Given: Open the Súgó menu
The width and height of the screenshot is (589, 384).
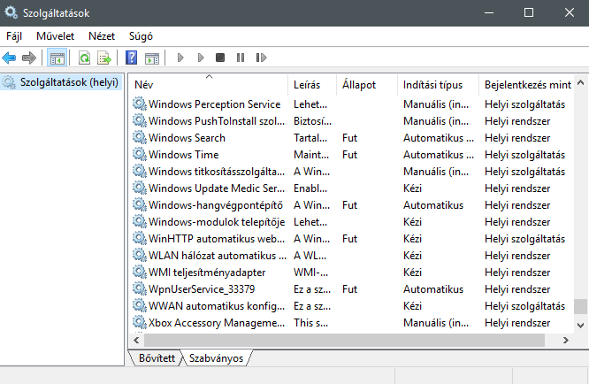Looking at the screenshot, I should pyautogui.click(x=141, y=36).
